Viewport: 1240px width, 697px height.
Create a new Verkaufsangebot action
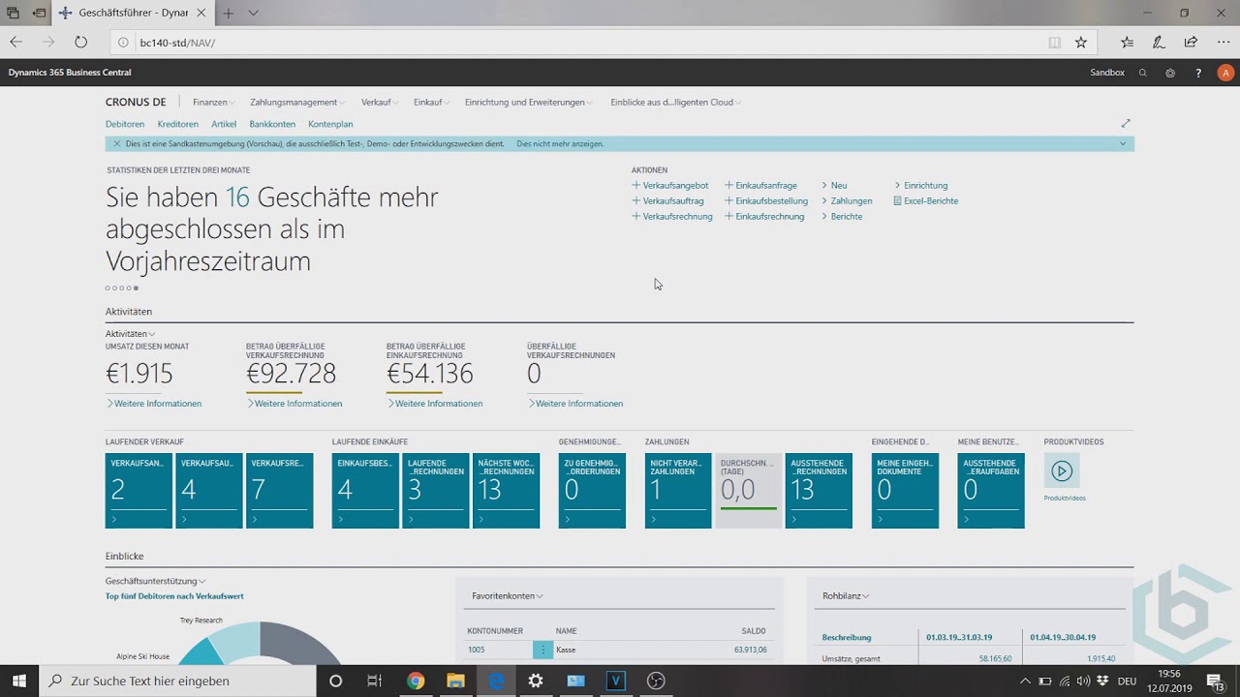[x=670, y=186]
